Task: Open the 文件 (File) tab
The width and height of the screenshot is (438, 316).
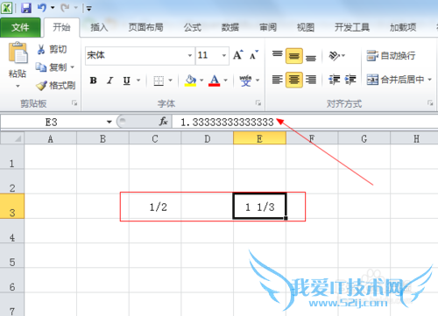Action: pyautogui.click(x=20, y=27)
